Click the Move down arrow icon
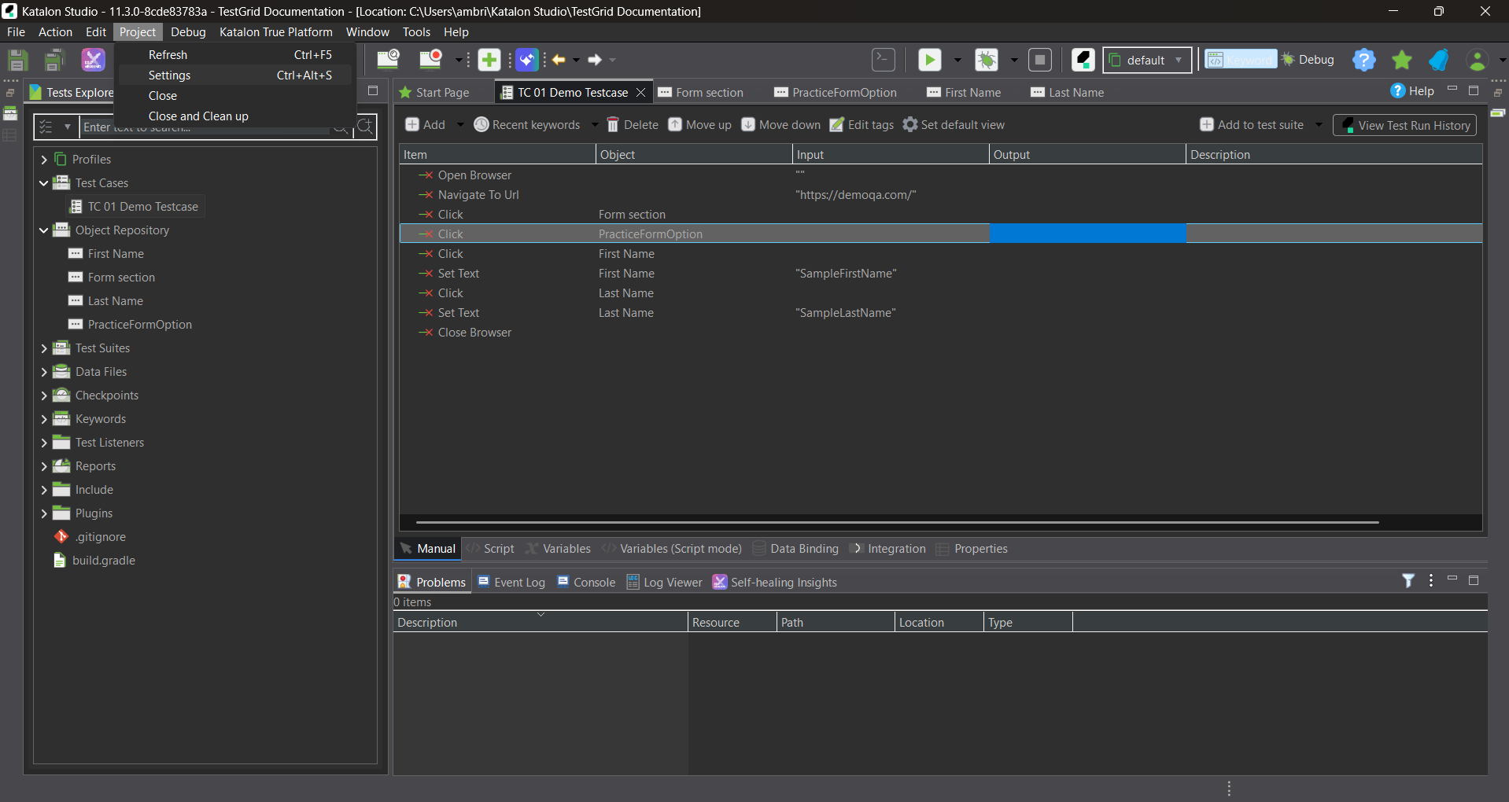The image size is (1509, 802). [x=748, y=125]
